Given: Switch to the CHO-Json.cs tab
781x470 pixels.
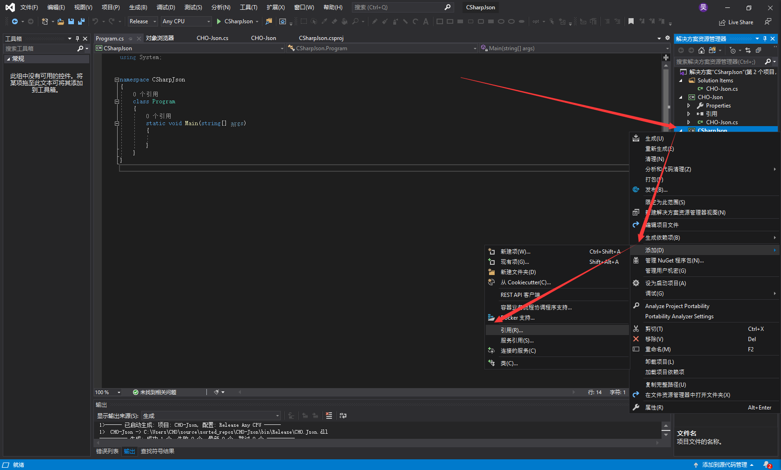Looking at the screenshot, I should coord(212,38).
